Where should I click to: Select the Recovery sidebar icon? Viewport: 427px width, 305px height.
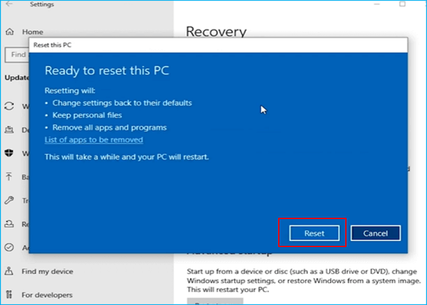[10, 224]
